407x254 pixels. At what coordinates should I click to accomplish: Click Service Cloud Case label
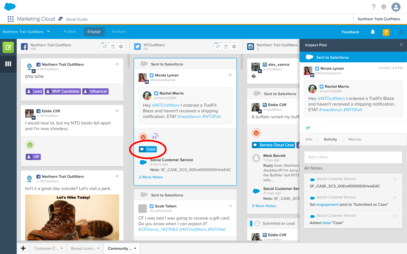tap(274, 145)
